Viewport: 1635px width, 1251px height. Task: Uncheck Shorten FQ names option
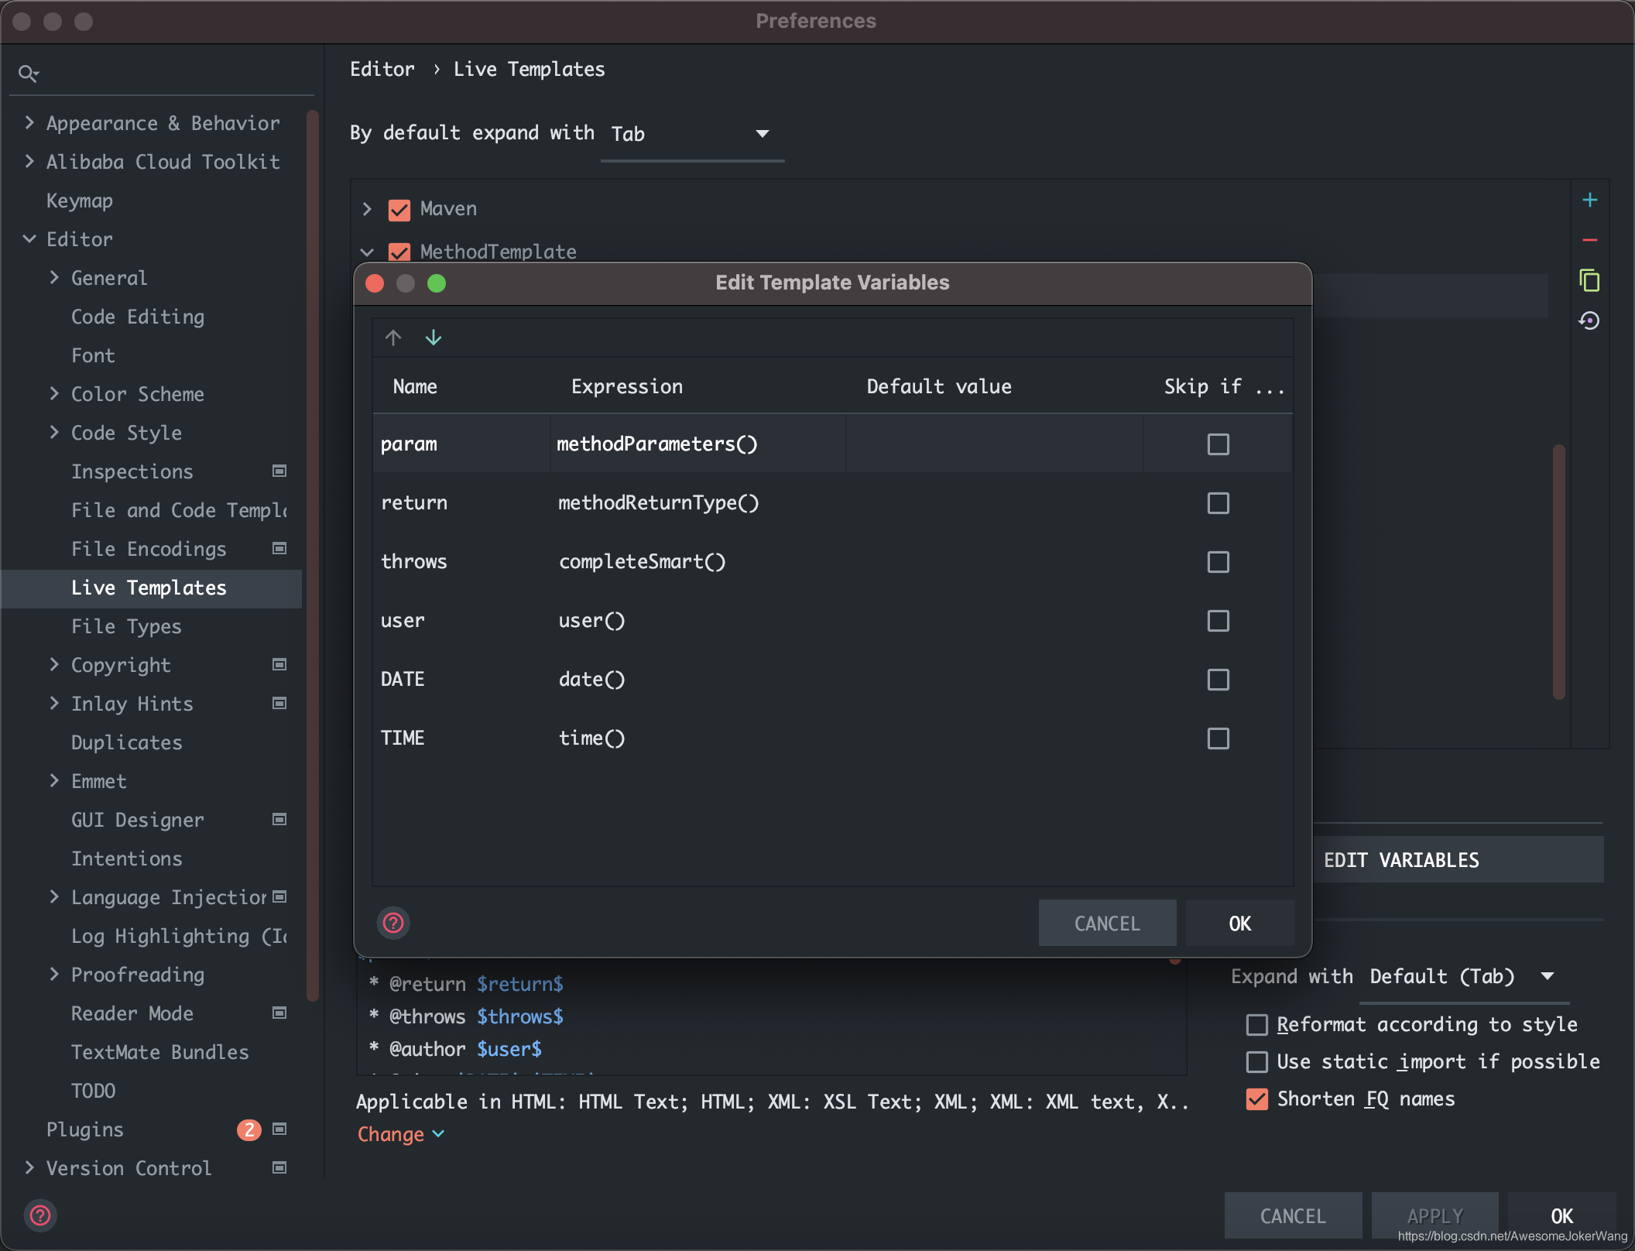point(1257,1099)
